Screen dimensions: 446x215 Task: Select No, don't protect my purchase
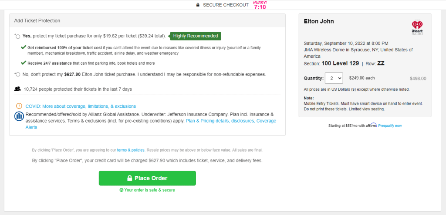(x=18, y=75)
